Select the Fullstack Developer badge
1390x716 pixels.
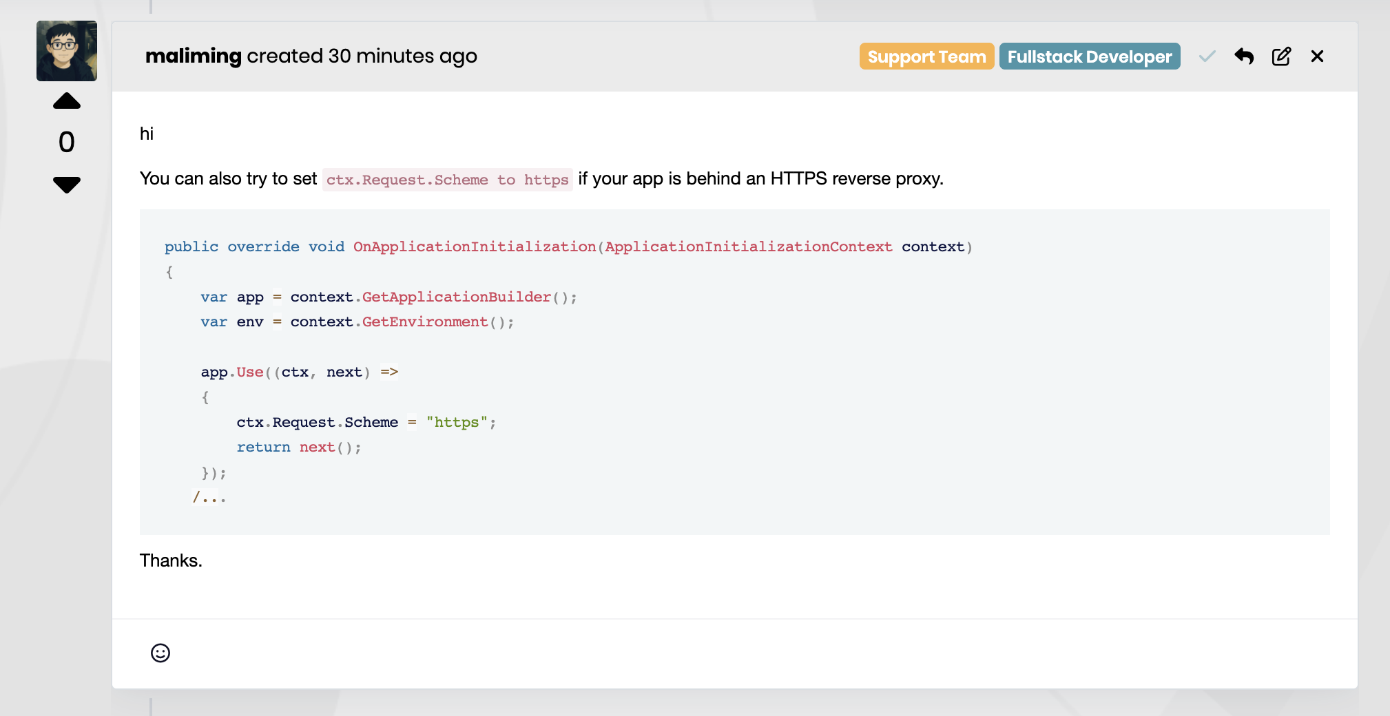click(1090, 56)
